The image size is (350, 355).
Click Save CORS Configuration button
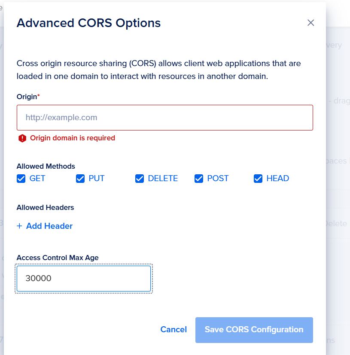click(x=254, y=330)
